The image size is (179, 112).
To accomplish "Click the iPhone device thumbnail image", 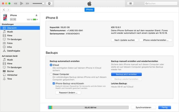I will (5, 17).
